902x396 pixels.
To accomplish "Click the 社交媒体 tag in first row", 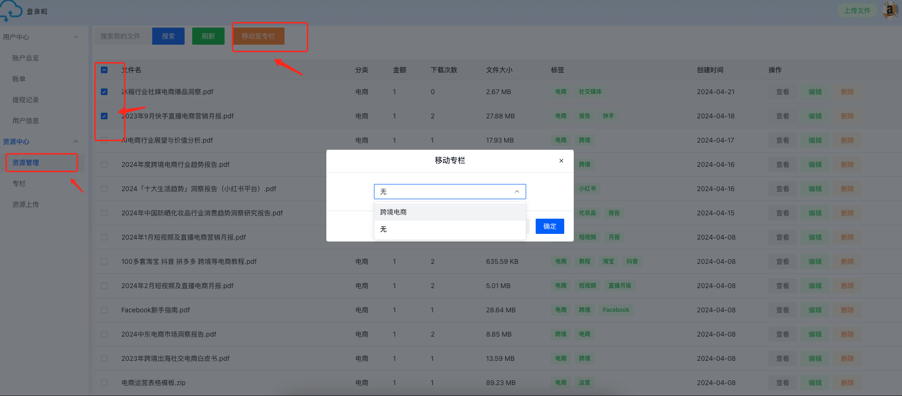I will coord(590,92).
